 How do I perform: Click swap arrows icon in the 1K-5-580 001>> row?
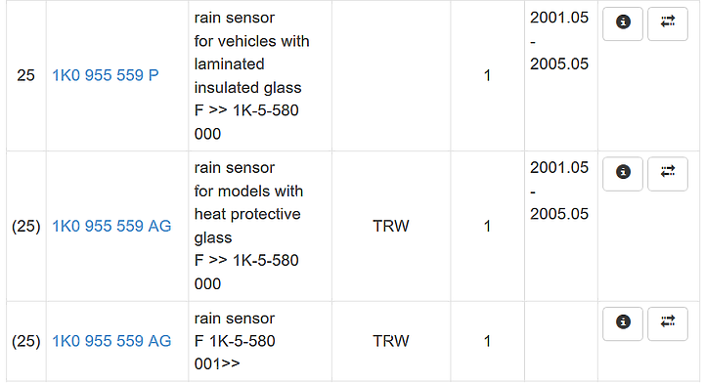[668, 323]
